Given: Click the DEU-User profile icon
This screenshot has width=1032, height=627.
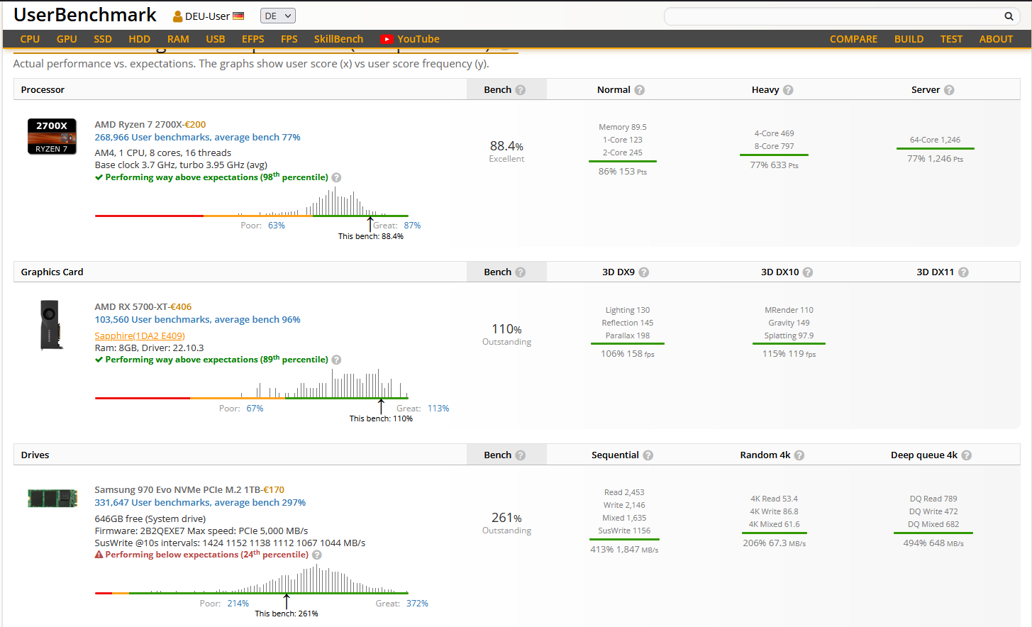Looking at the screenshot, I should pos(178,16).
